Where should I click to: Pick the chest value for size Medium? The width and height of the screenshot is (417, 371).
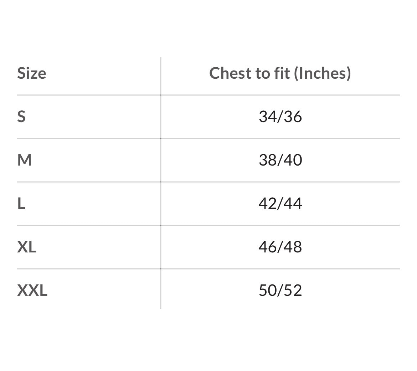click(x=280, y=160)
